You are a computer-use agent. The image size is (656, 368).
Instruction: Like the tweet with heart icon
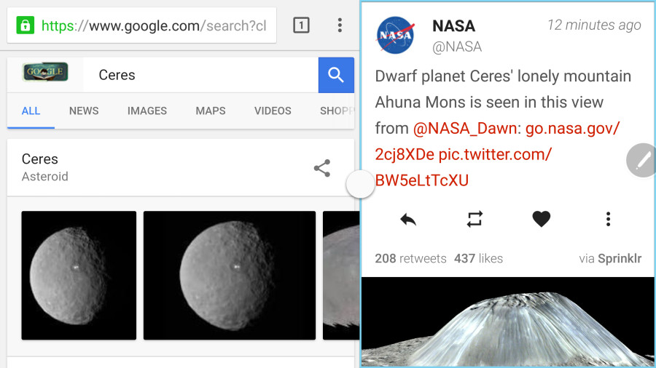tap(541, 219)
